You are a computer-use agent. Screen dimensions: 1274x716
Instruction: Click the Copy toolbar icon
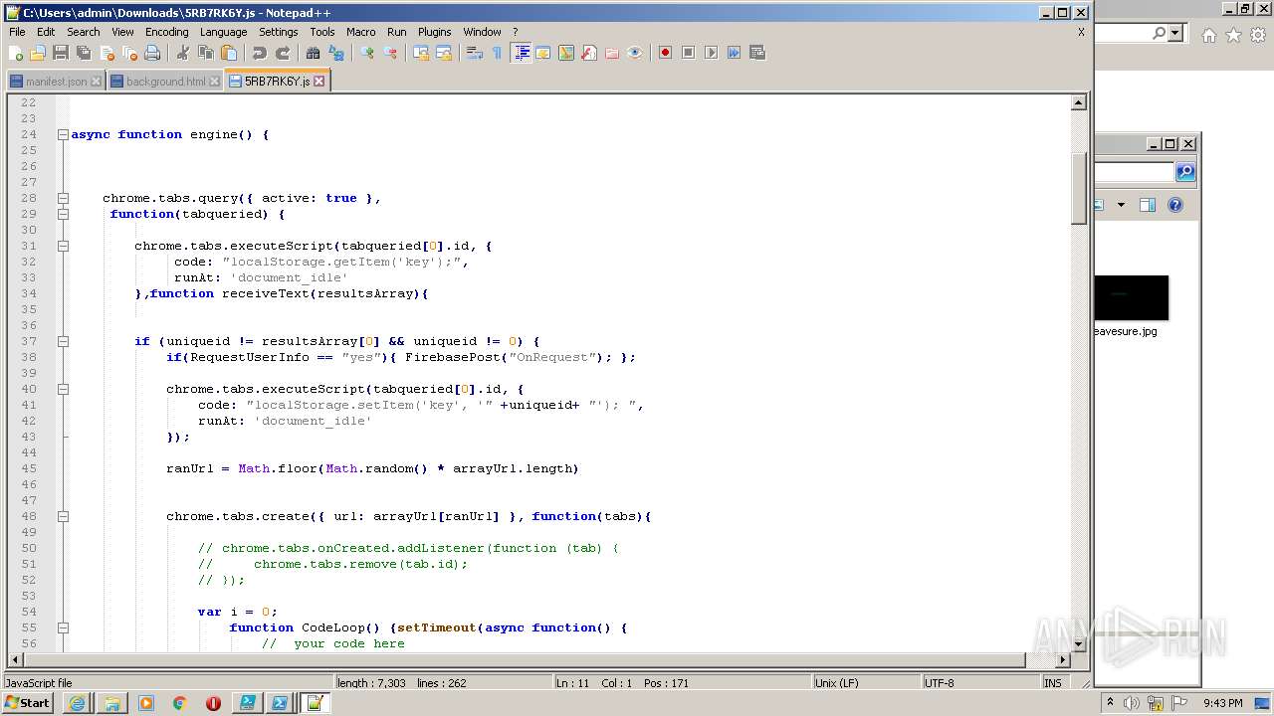(206, 53)
